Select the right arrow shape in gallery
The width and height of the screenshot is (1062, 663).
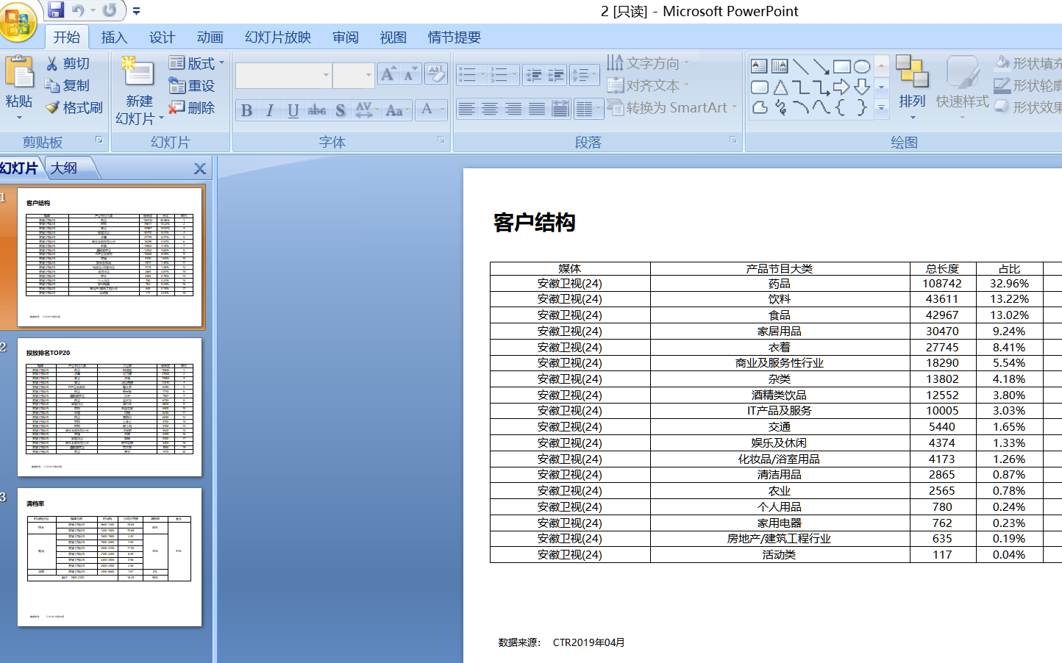coord(841,87)
